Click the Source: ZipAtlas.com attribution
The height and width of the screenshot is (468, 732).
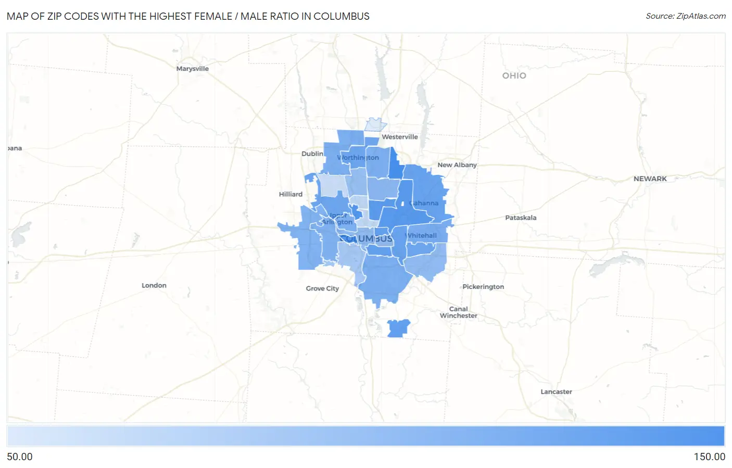click(x=686, y=16)
